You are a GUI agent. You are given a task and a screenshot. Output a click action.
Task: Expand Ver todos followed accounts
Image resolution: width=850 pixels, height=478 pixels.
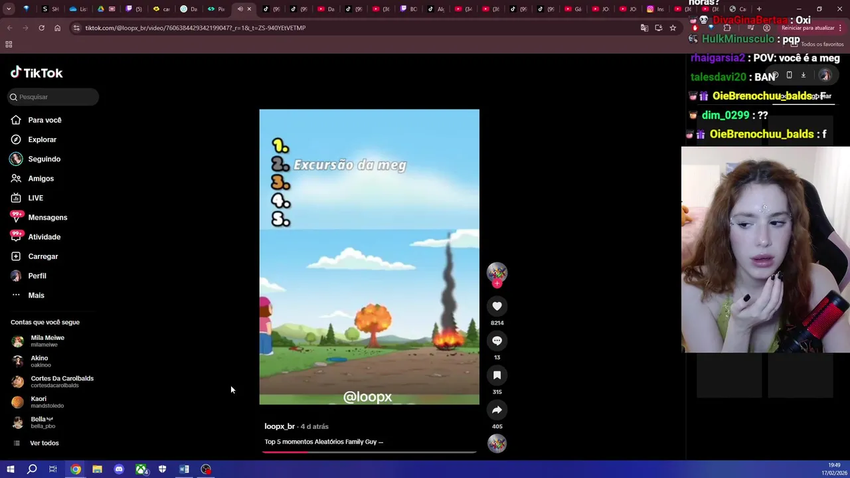[36, 443]
